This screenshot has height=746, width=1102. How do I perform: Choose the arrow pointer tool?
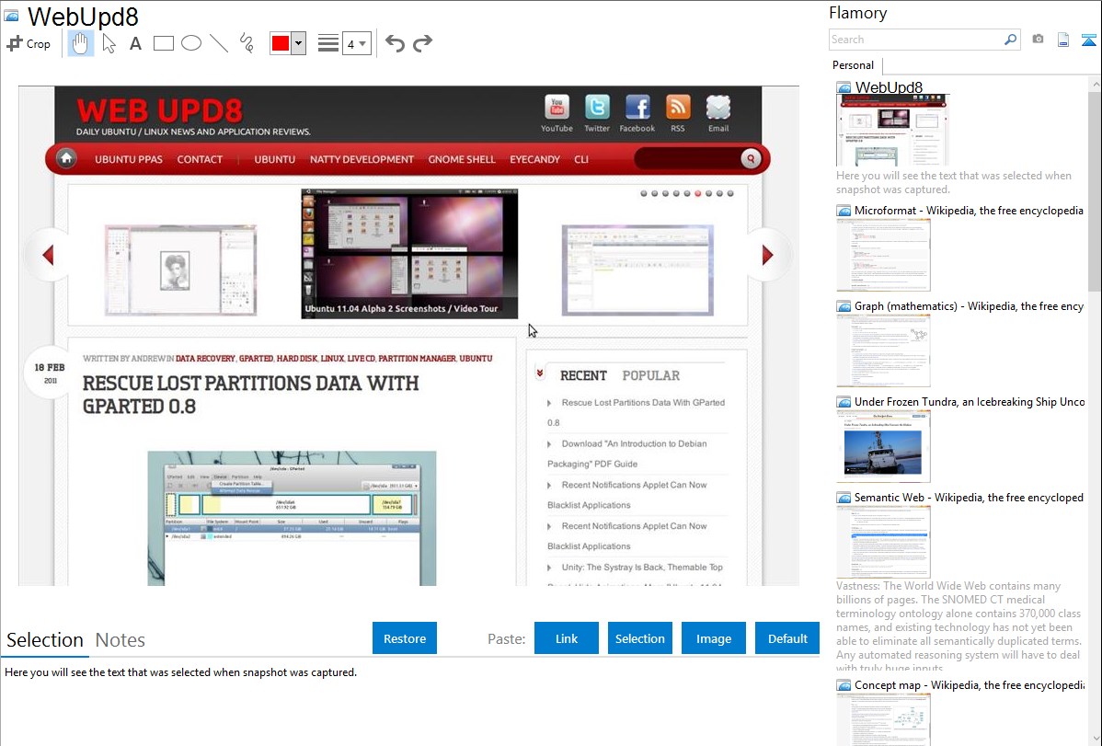[109, 43]
